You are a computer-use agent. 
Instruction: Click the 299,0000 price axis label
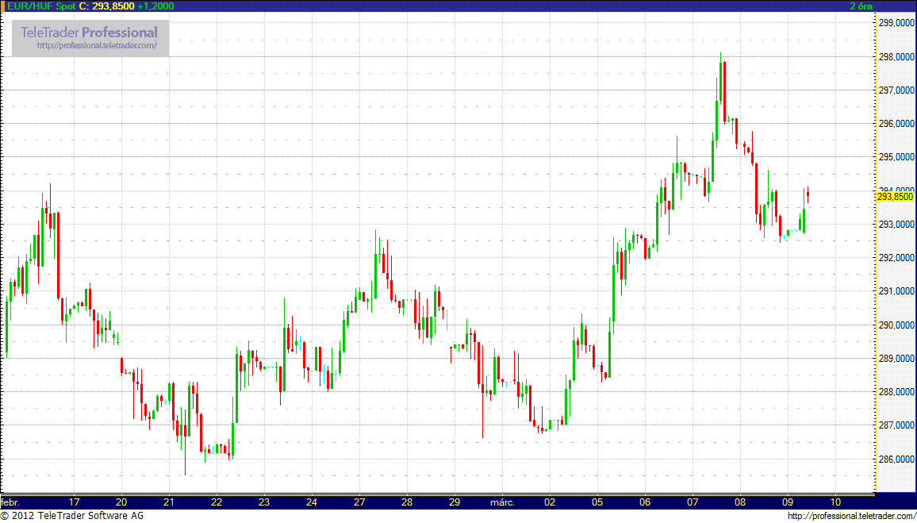click(x=896, y=23)
